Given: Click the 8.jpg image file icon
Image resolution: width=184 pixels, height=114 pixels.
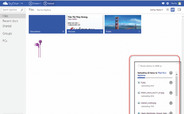Looking at the screenshot, I should pos(139,82).
